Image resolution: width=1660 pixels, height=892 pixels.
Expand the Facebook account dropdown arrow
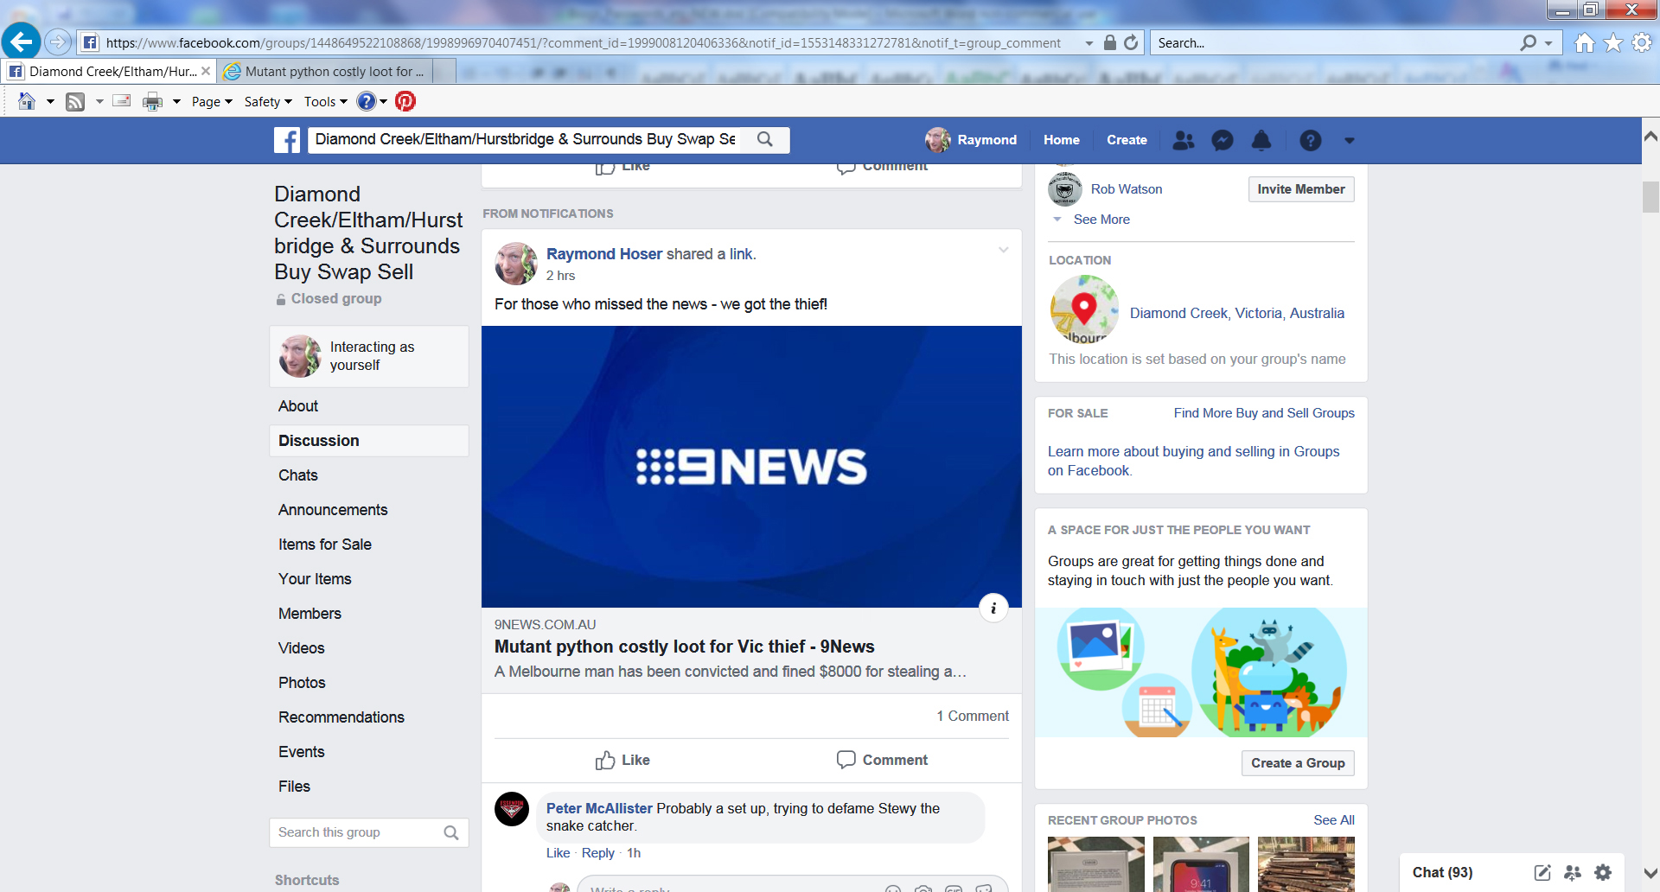tap(1350, 140)
